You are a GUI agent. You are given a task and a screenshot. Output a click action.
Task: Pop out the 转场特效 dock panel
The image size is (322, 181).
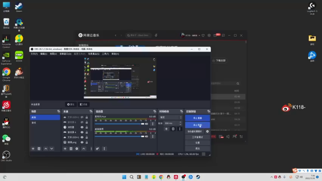point(182,111)
